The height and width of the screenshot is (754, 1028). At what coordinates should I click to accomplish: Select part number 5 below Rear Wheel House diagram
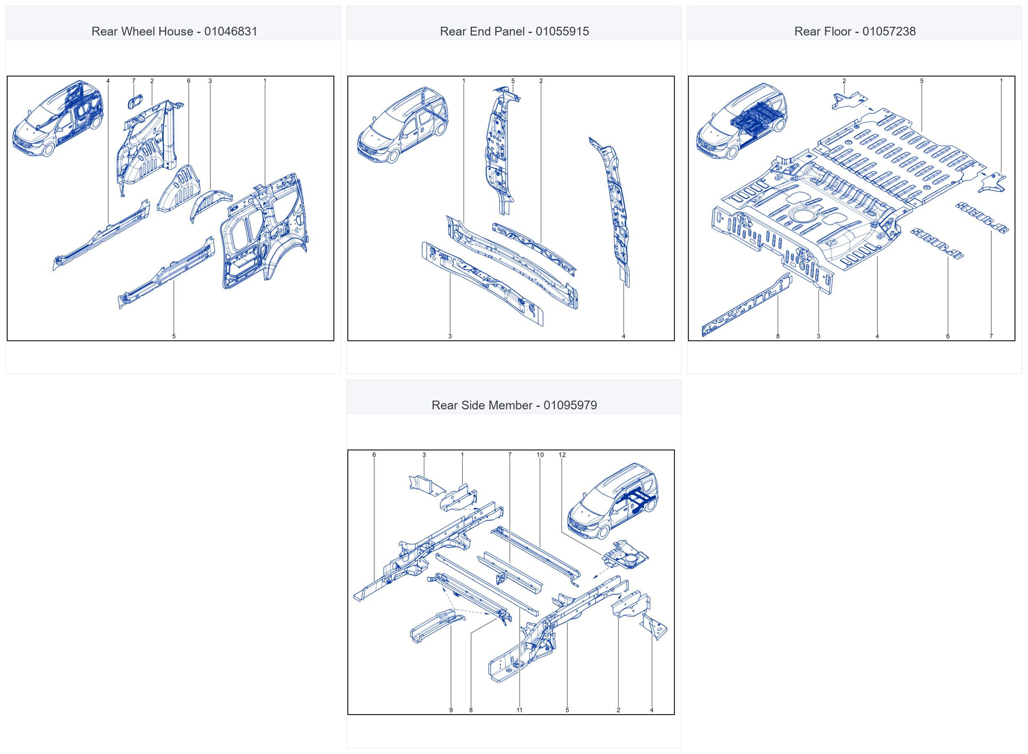pos(174,336)
